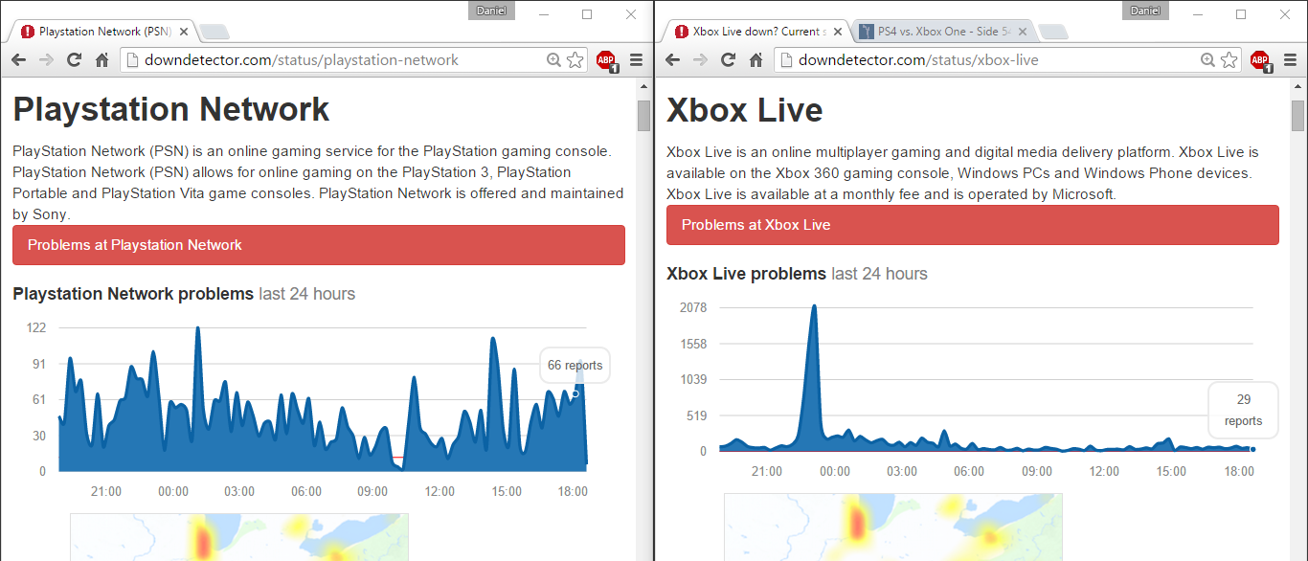Click the 66 reports point on PSN chart
The image size is (1308, 561).
pyautogui.click(x=575, y=393)
